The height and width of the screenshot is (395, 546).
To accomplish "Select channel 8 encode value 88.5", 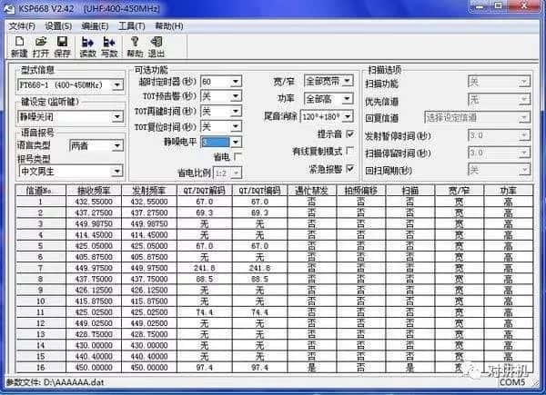I will coord(259,280).
